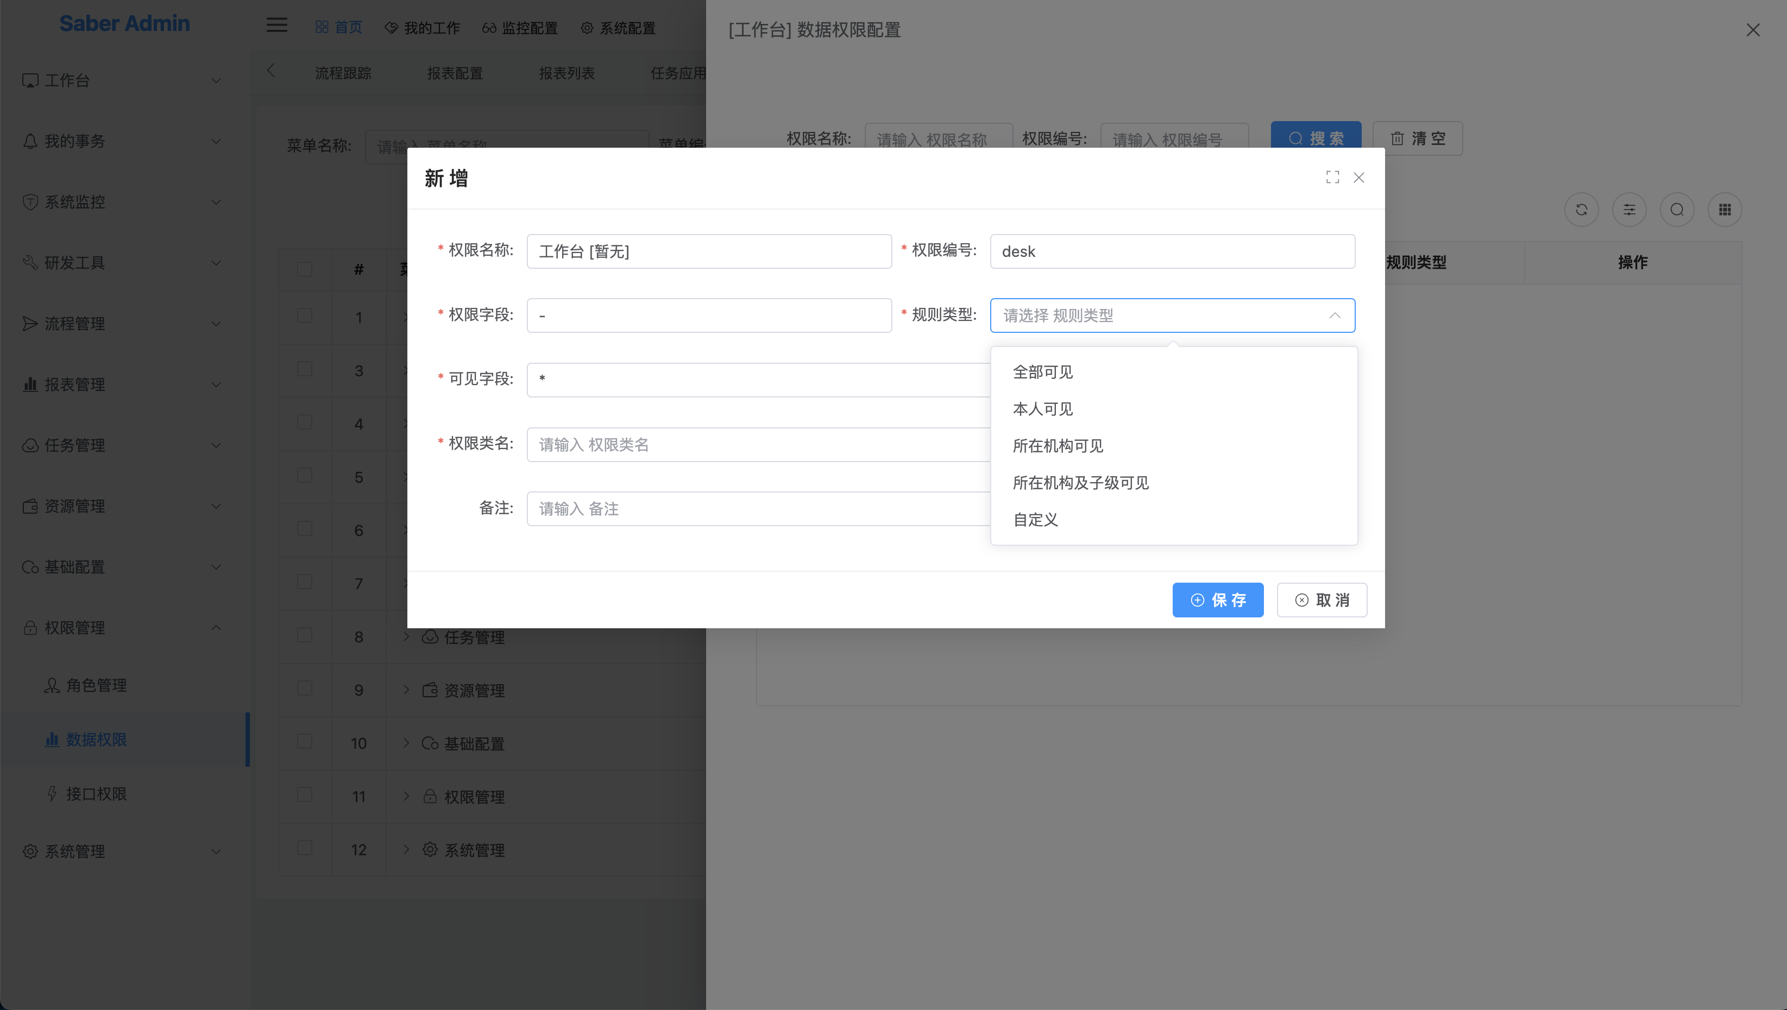The height and width of the screenshot is (1010, 1787).
Task: Click the 系统管理 gear icon in table row 12
Action: click(430, 850)
